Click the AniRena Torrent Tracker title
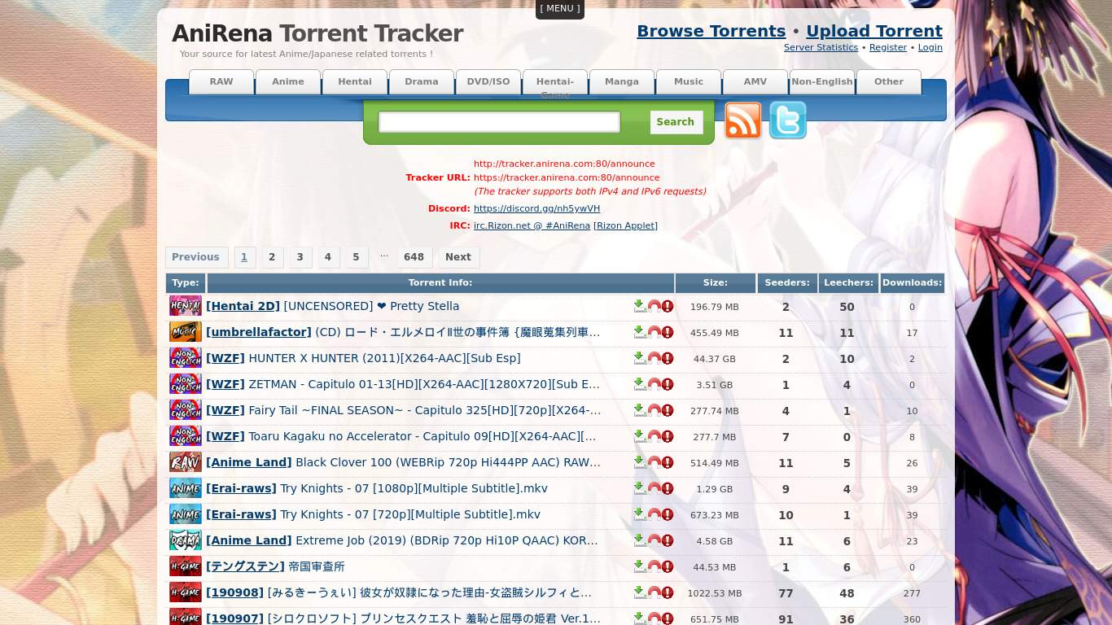1112x625 pixels. [317, 33]
